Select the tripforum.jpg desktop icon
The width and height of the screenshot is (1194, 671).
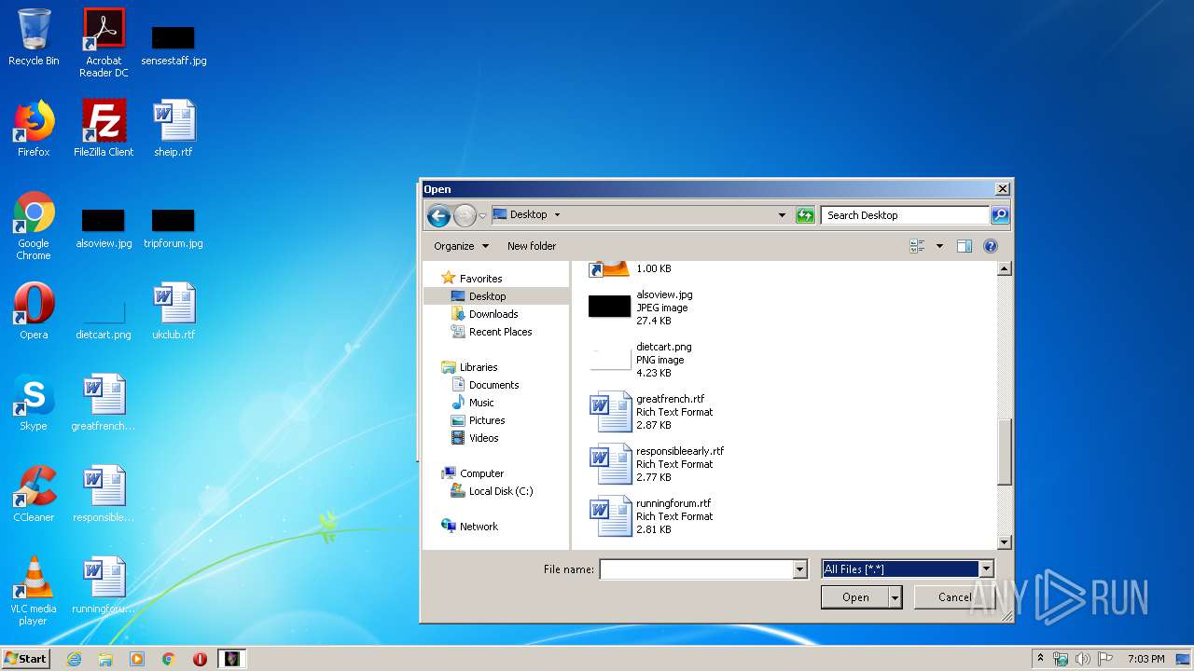tap(174, 229)
